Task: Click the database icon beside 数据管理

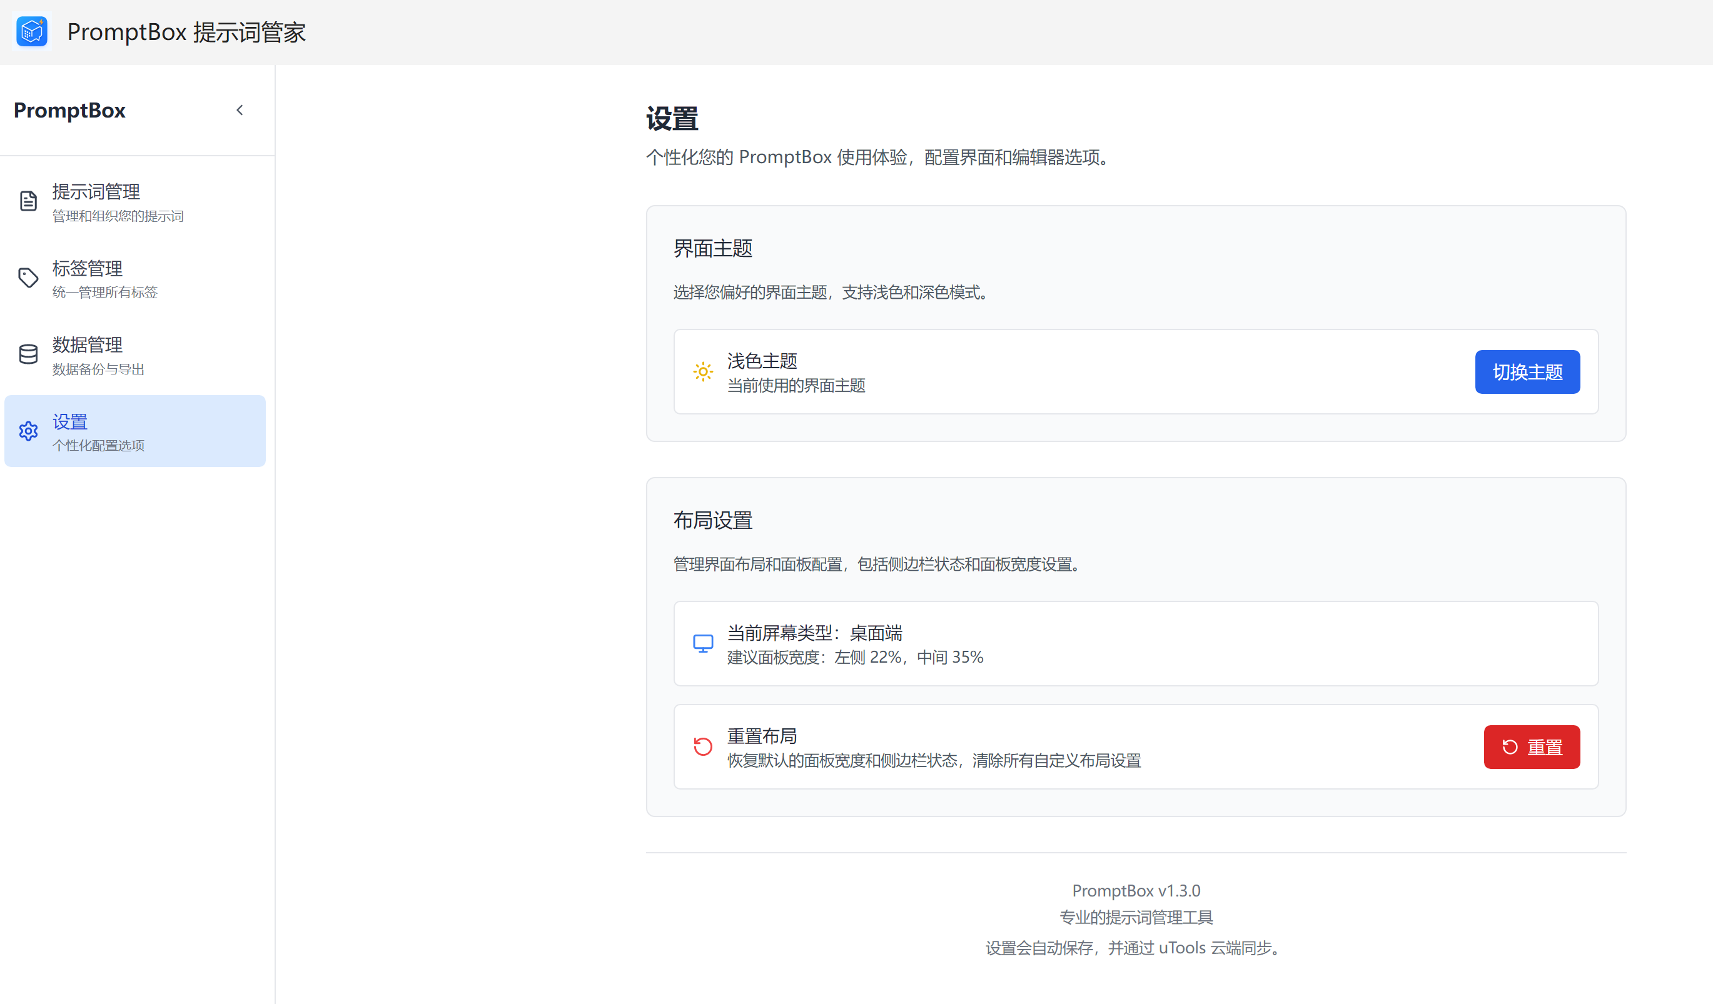Action: click(28, 354)
